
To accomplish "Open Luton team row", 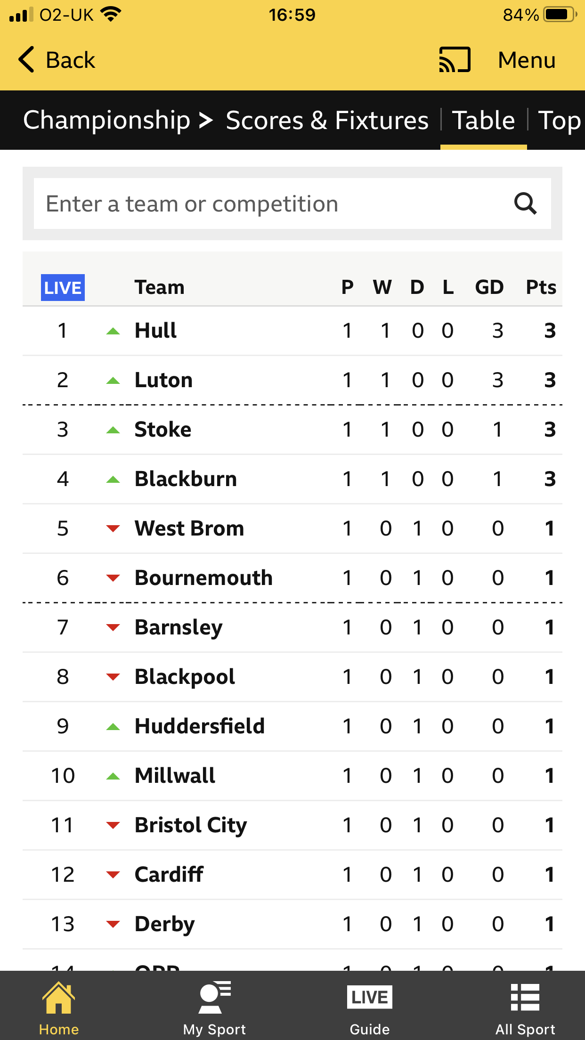I will click(x=163, y=380).
